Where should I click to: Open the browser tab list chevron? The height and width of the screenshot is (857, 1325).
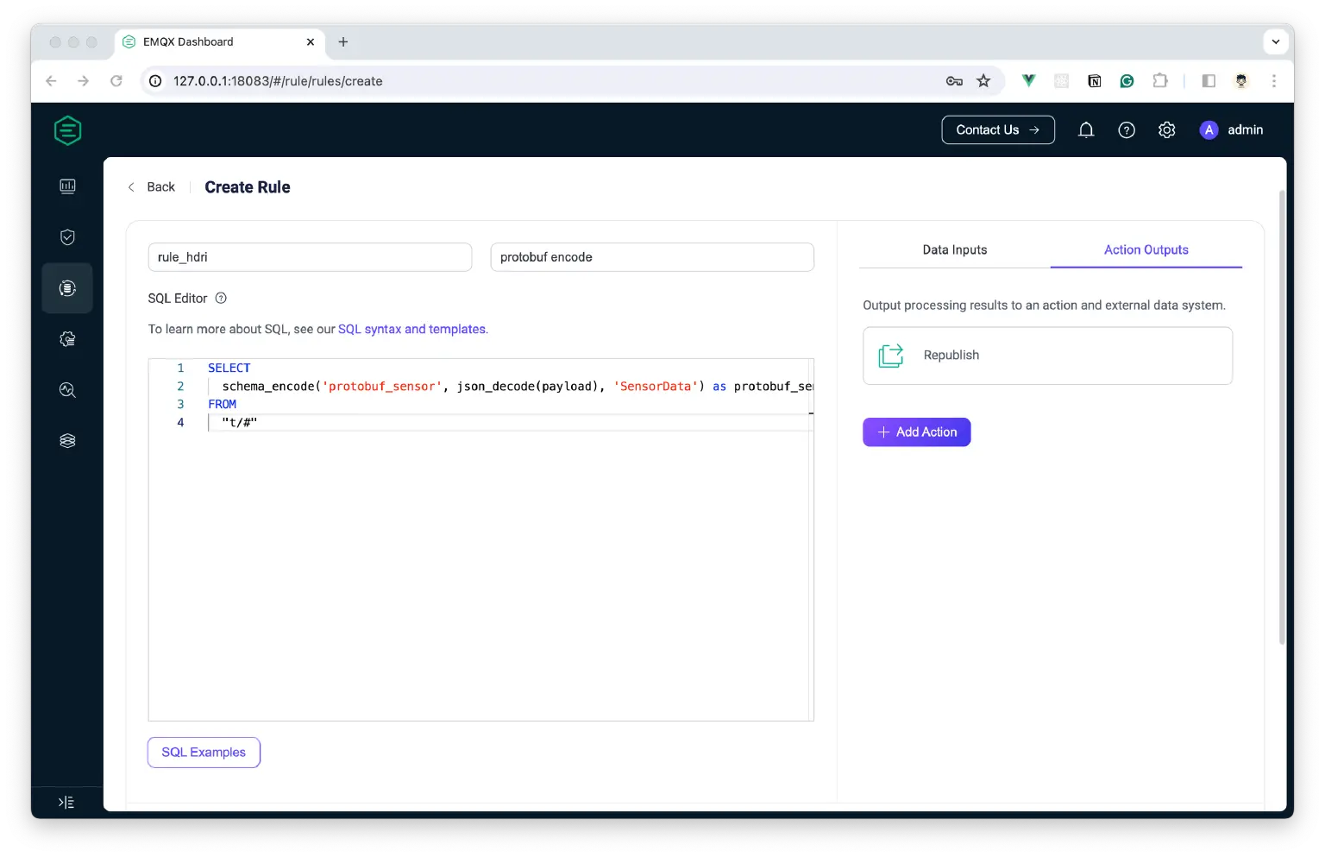(x=1275, y=41)
